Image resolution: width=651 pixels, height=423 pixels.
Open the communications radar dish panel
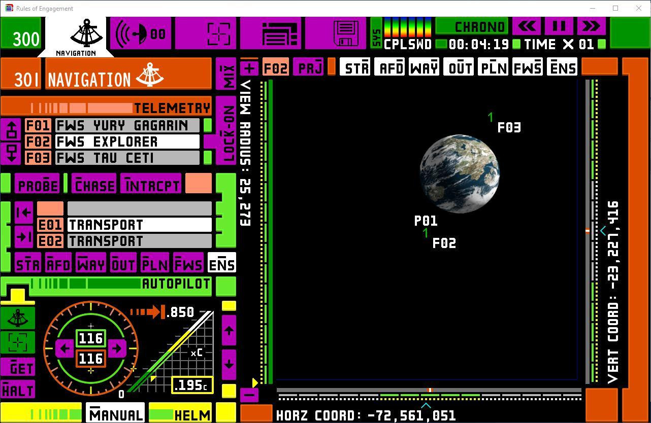coord(140,33)
